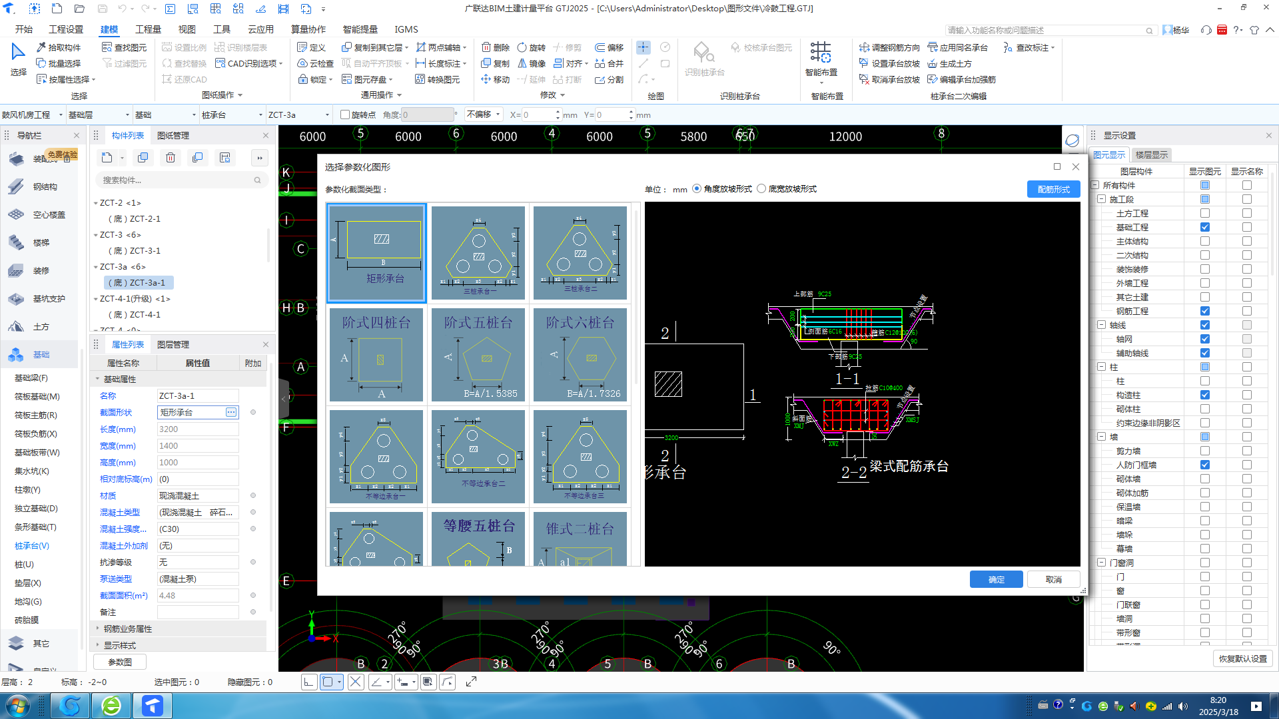1279x719 pixels.
Task: Click the 调整钢筋方向 rebar direction tool
Action: [x=889, y=47]
